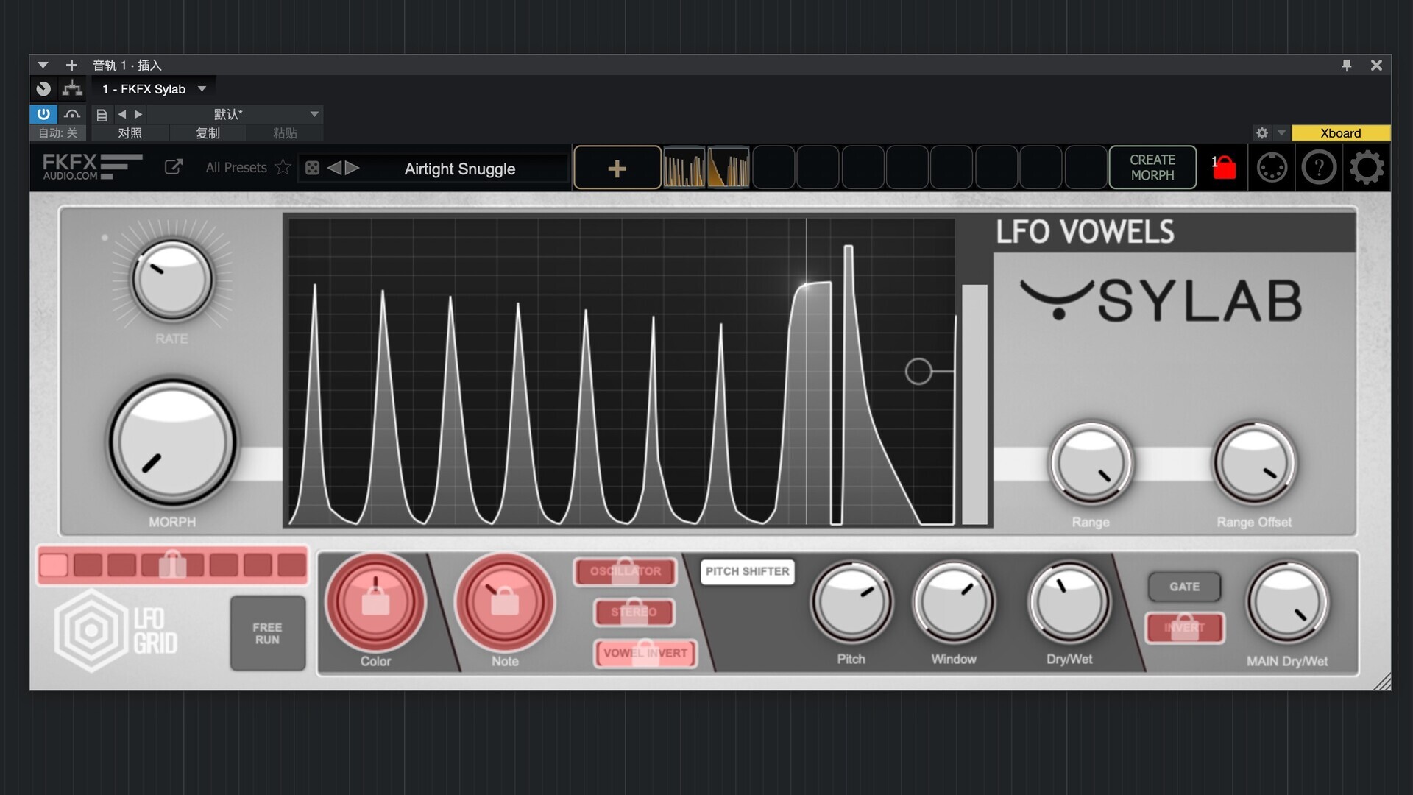Click the favorite star icon
1413x795 pixels.
tap(283, 168)
